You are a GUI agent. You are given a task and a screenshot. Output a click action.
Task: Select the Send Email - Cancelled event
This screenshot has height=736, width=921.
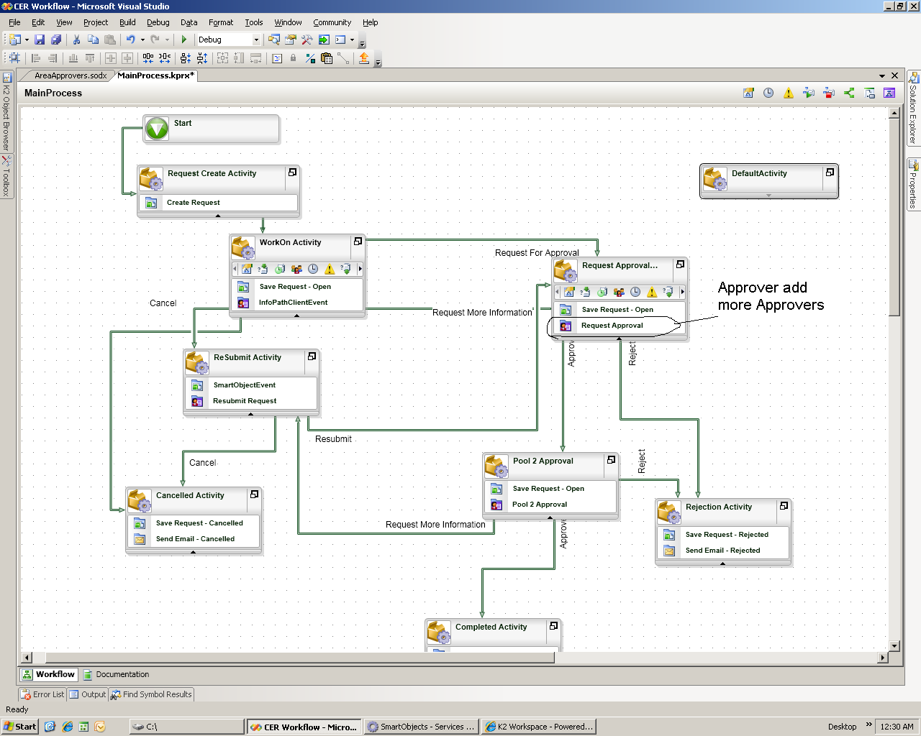coord(194,539)
